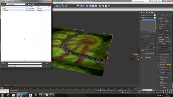Screen dimensions: 173x97
Task: Click Zoom Extents All in the viewport controls
Action: pyautogui.click(x=172, y=90)
